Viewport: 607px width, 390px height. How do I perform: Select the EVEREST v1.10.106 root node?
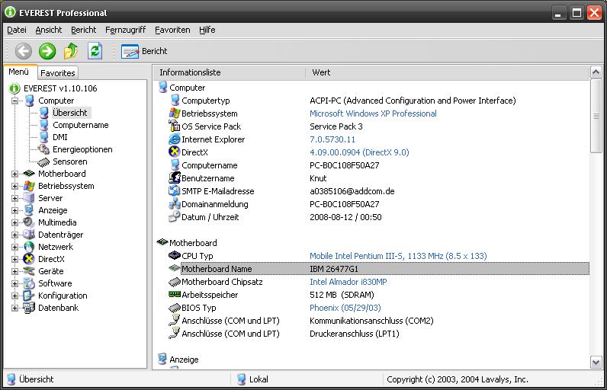point(60,88)
